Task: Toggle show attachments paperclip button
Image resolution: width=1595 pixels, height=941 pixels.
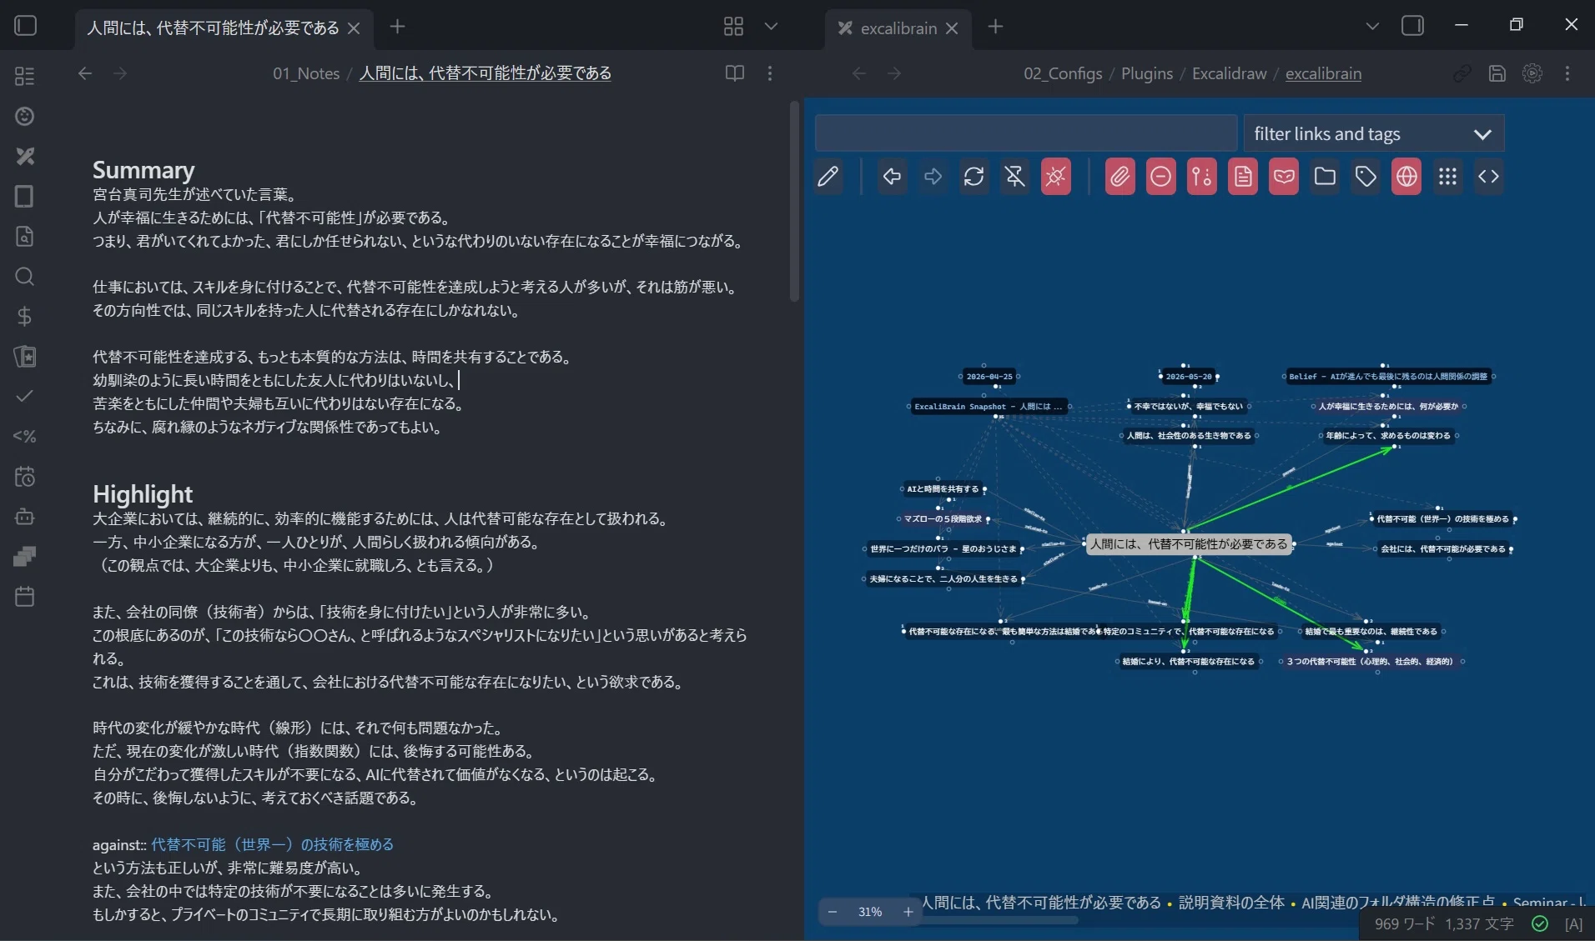Action: click(x=1120, y=177)
